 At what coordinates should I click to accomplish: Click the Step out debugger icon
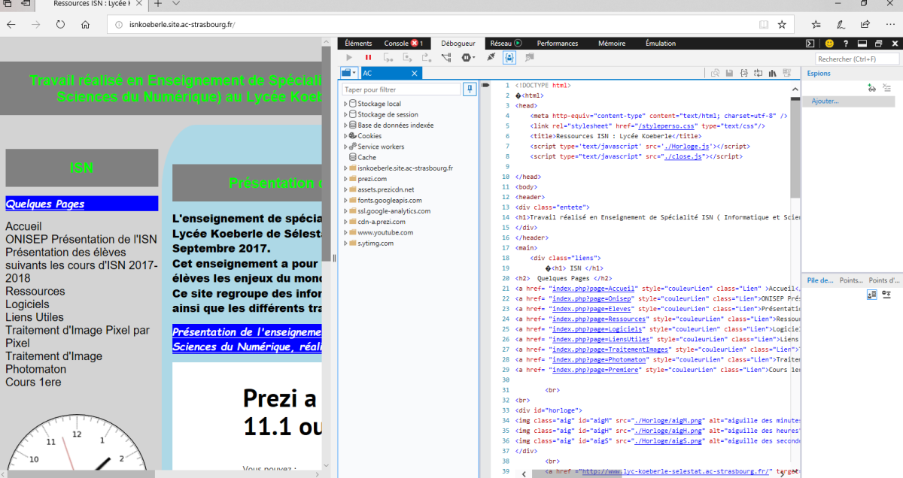coord(427,57)
